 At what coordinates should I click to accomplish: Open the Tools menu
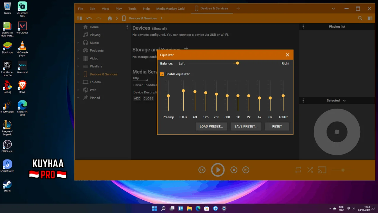tap(132, 9)
